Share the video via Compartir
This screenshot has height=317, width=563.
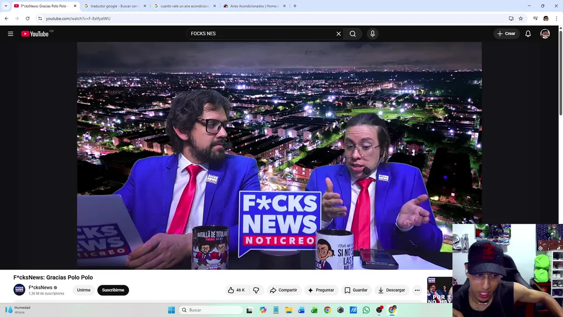coord(283,290)
